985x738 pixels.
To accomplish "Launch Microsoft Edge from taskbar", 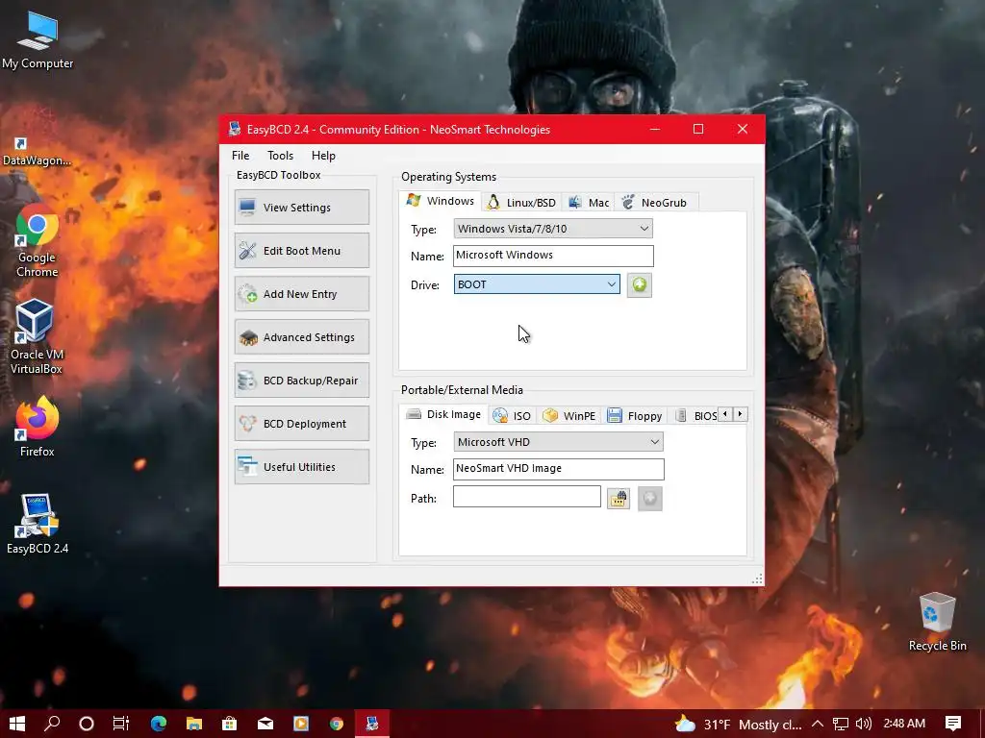I will [159, 724].
